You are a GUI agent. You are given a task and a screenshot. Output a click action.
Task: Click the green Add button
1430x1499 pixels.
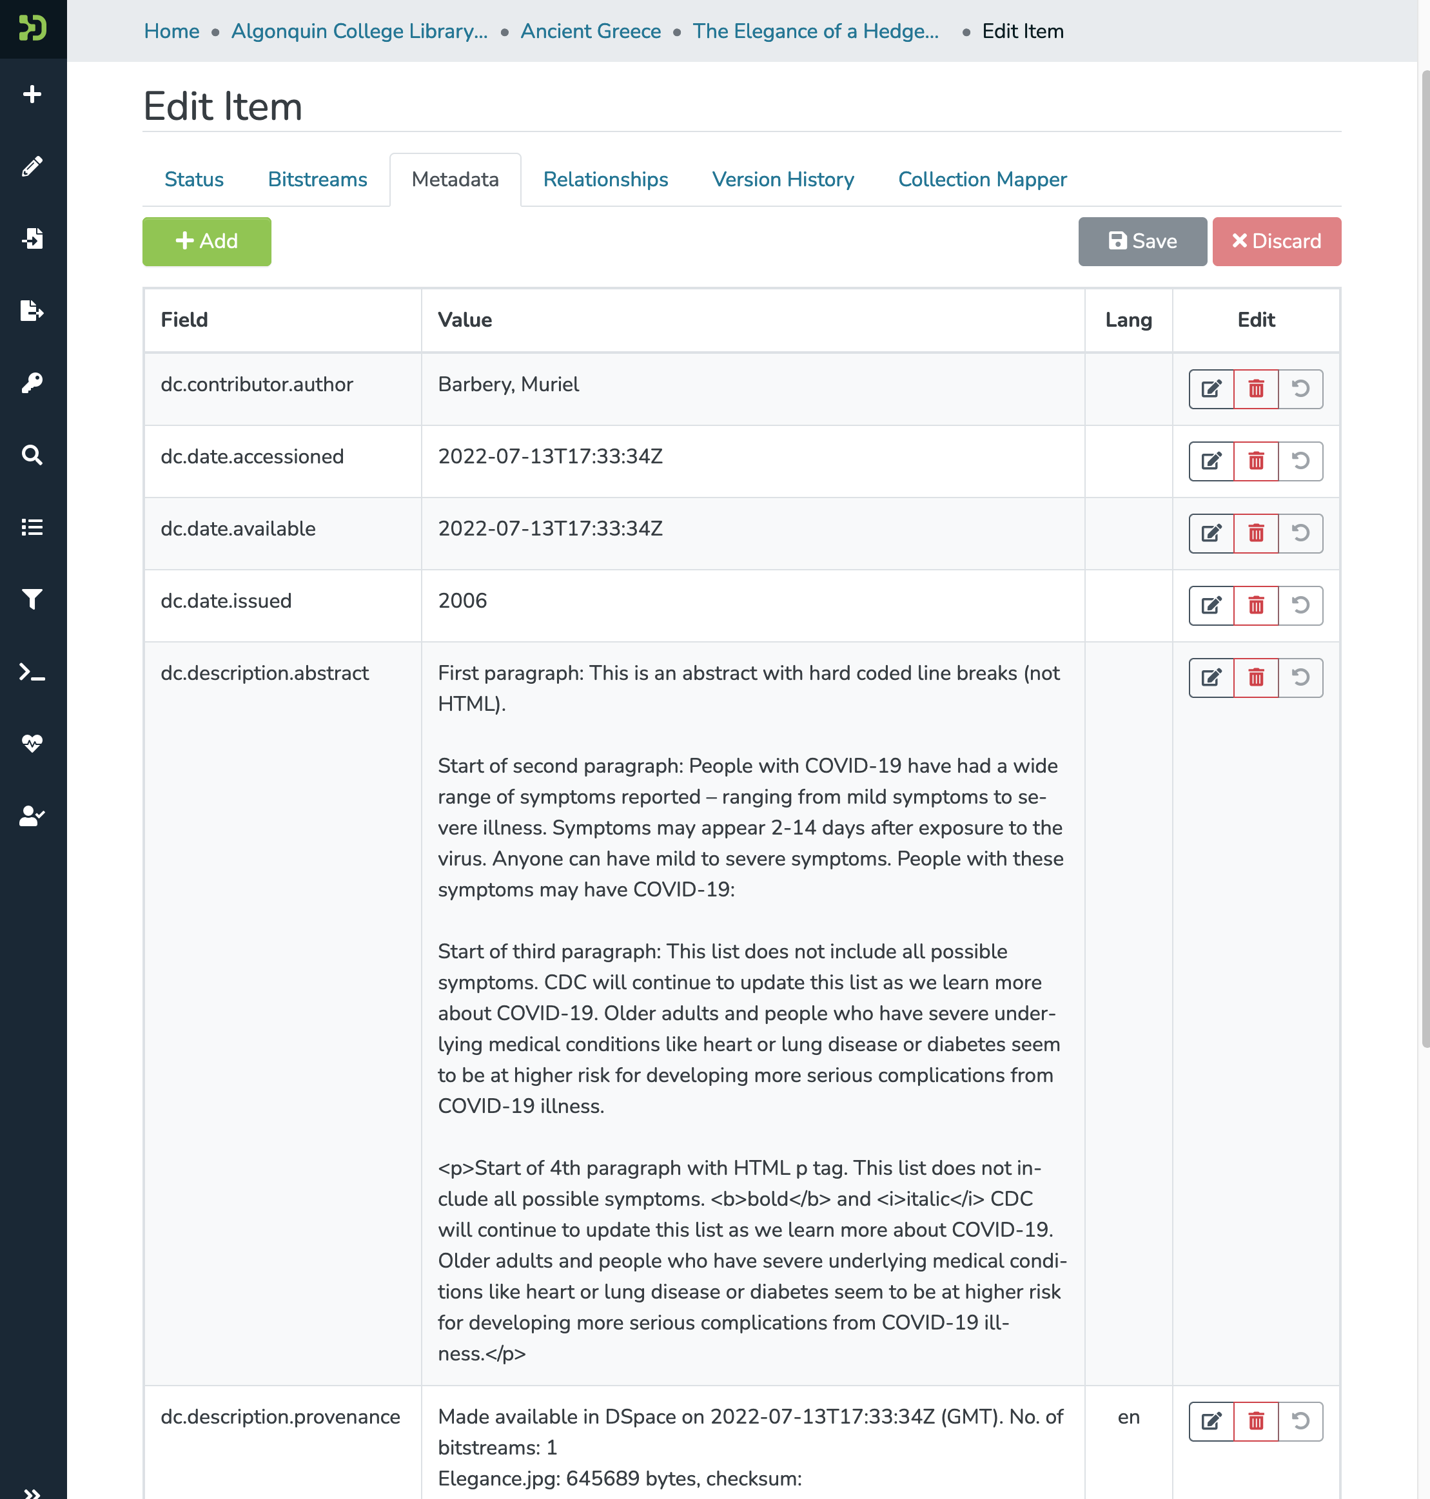click(206, 242)
